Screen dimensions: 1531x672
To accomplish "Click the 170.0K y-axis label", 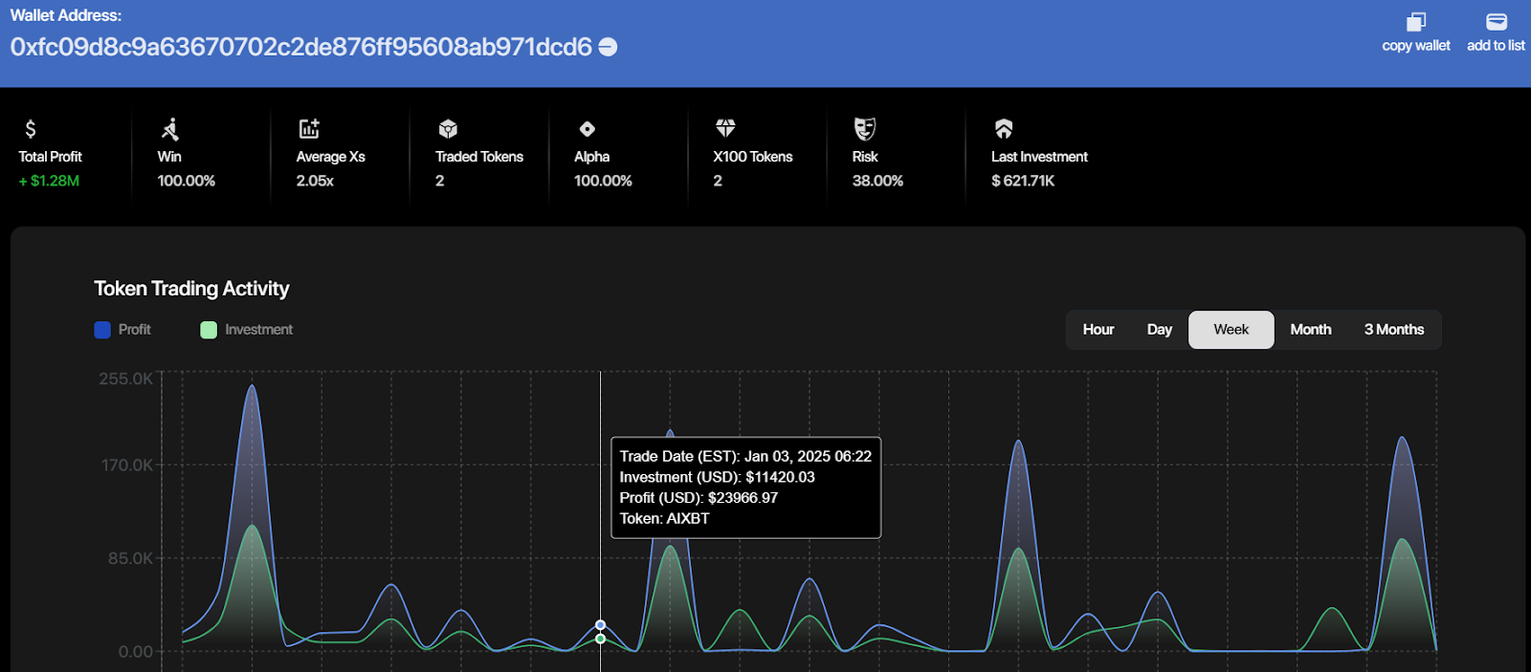I will (x=126, y=466).
